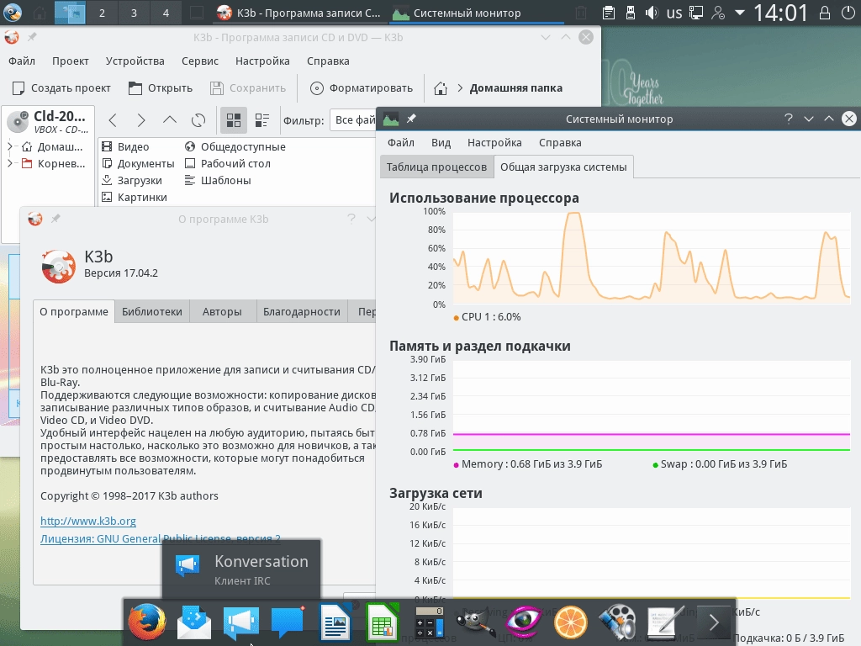Click Home folder breadcrumb in K3b
This screenshot has width=861, height=646.
tap(515, 87)
